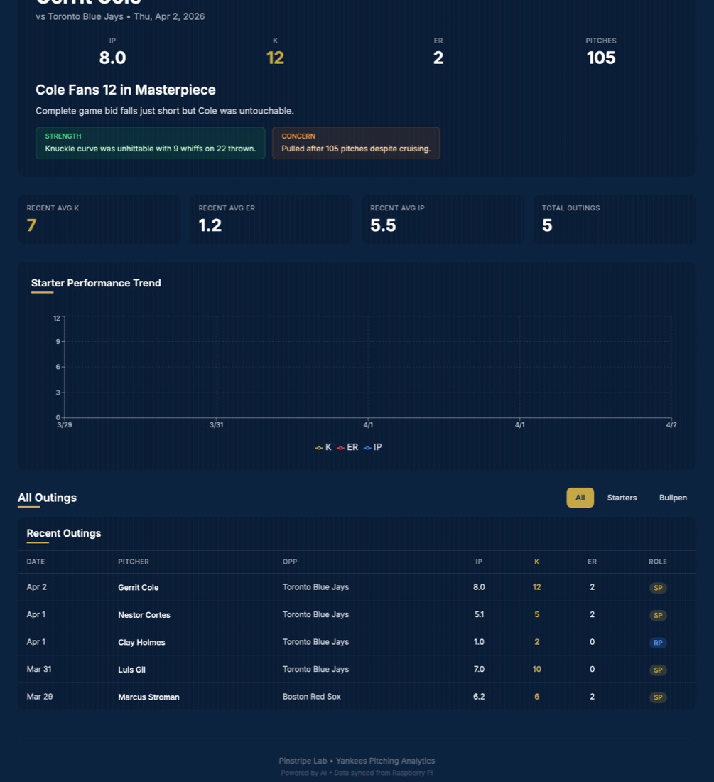714x782 pixels.
Task: Click the Recent Avg IP stat card
Action: click(x=443, y=220)
